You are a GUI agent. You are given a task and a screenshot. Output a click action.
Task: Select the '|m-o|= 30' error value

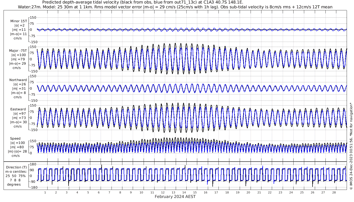coord(18,122)
